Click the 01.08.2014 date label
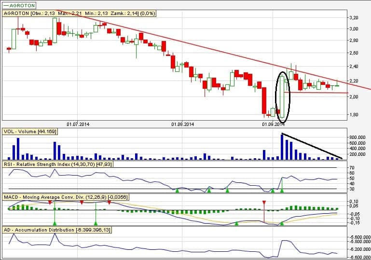Viewport: 371px width, 260px height. coord(182,124)
